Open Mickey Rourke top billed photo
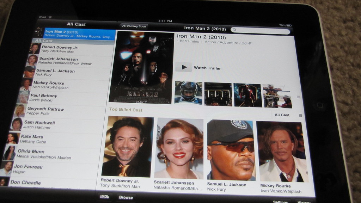This screenshot has height=203, width=361. 282,152
